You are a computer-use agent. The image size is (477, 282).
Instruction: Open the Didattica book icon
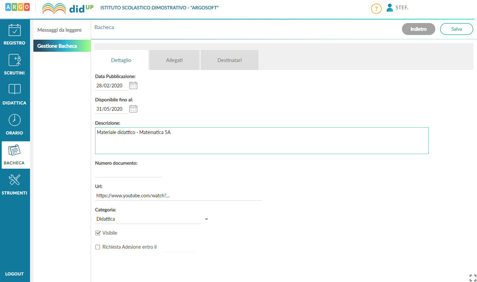click(14, 89)
